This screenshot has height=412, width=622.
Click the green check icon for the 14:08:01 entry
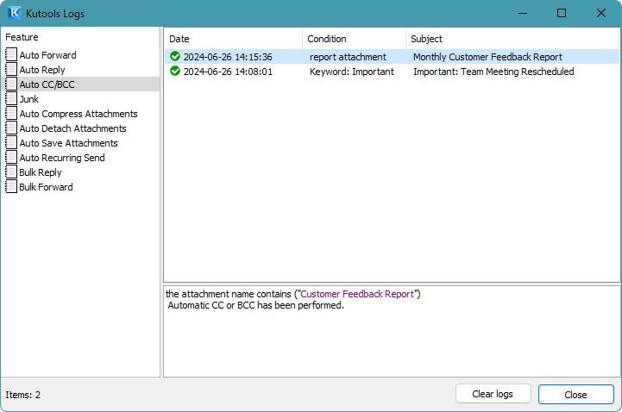click(175, 71)
